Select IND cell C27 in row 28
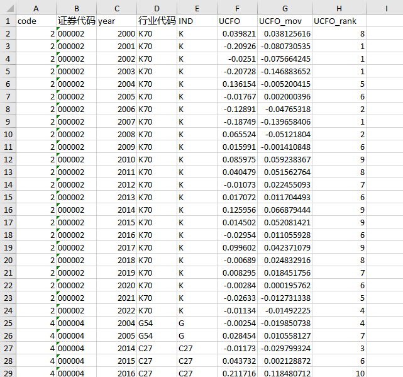The image size is (403, 377). click(197, 361)
